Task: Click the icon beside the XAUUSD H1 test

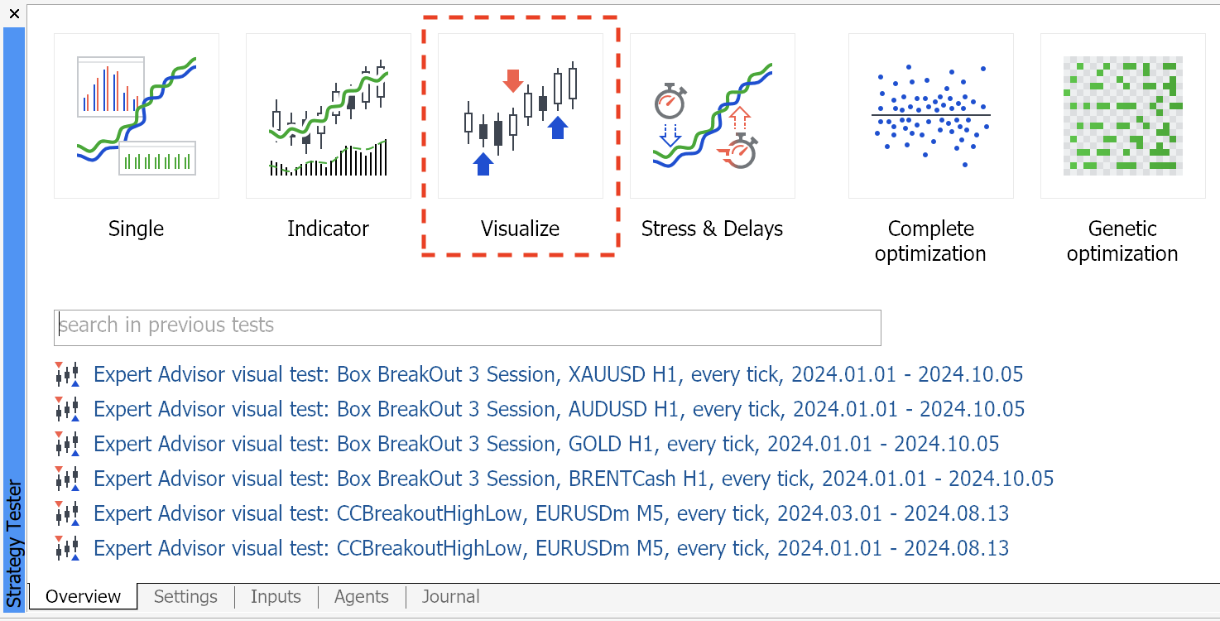Action: (67, 375)
